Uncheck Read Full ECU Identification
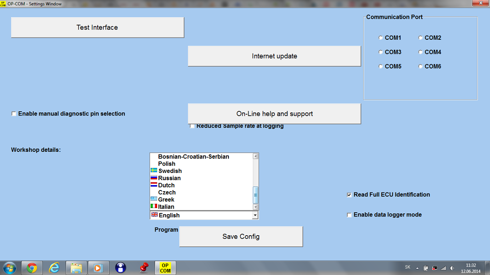The height and width of the screenshot is (275, 490). [349, 195]
